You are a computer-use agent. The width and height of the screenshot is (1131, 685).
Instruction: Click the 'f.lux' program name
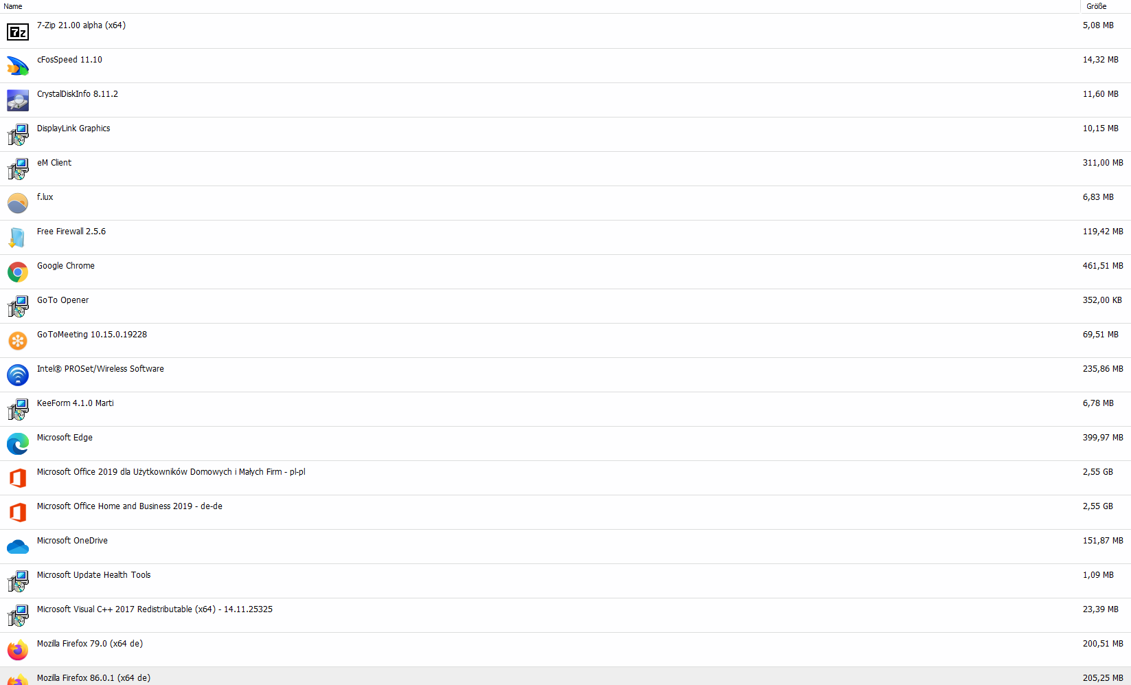[x=45, y=197]
